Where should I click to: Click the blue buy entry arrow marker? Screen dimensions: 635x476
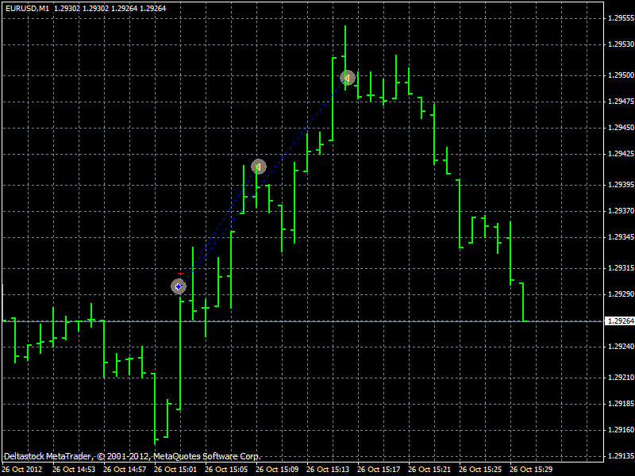click(x=179, y=286)
